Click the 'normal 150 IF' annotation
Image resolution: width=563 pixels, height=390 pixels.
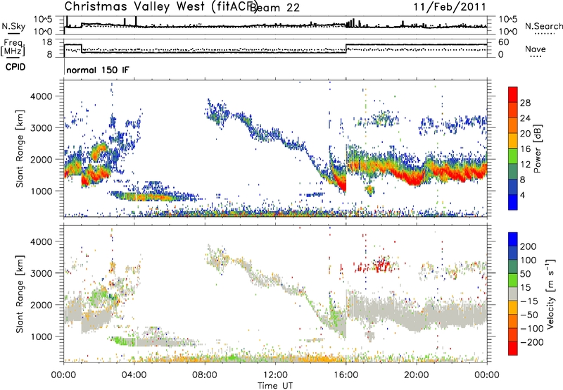click(98, 70)
